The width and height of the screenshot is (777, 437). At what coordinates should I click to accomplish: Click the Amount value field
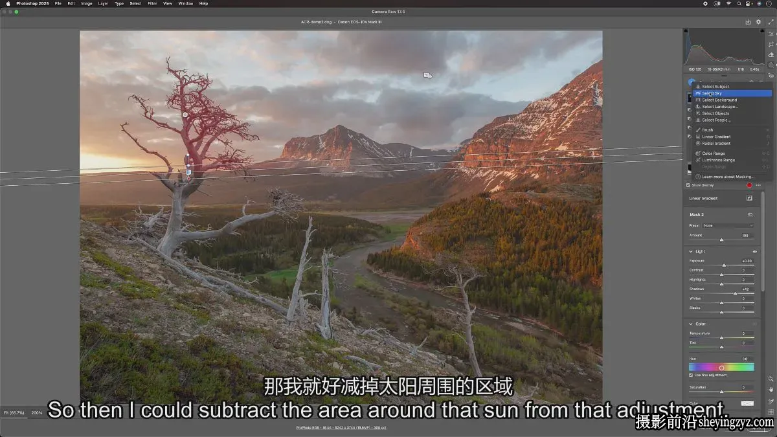tap(747, 235)
